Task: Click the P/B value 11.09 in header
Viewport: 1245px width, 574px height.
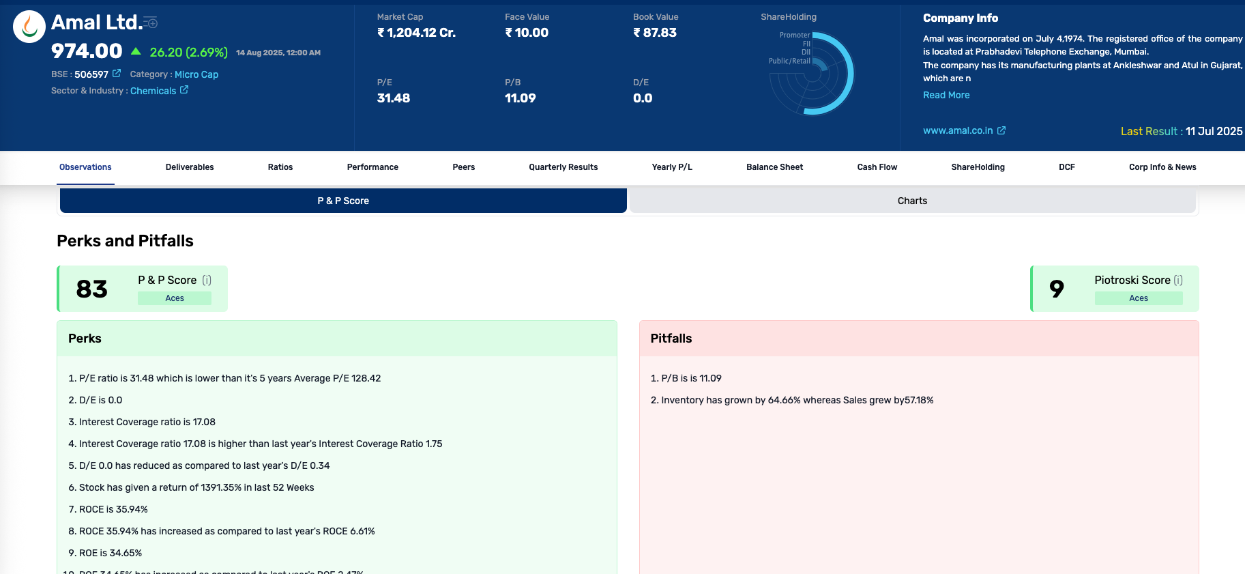Action: pyautogui.click(x=521, y=98)
